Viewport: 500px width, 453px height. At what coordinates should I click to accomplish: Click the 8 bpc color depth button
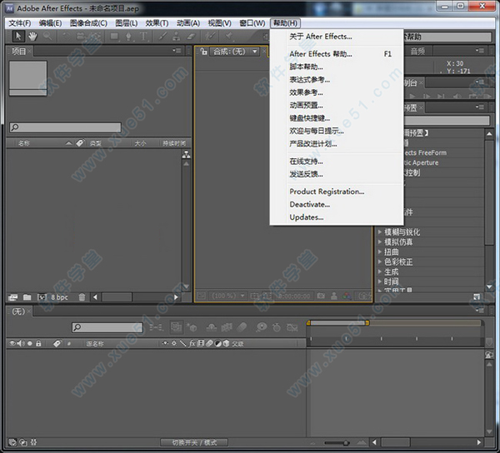pyautogui.click(x=59, y=297)
